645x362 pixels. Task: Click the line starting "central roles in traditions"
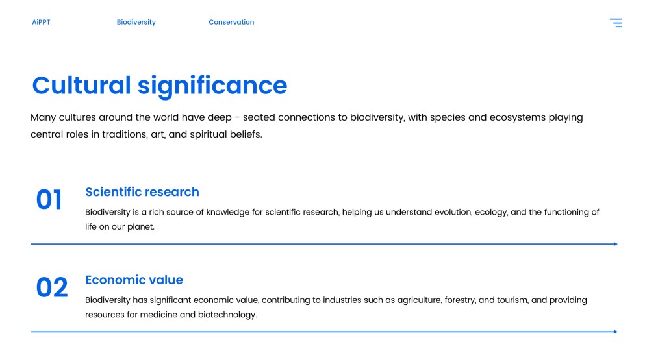click(146, 135)
